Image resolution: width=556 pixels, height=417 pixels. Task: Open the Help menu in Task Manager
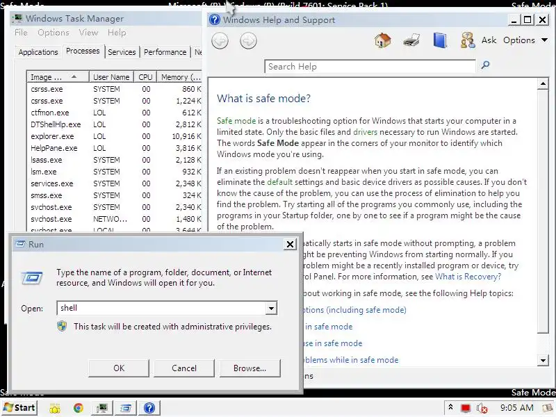coord(117,33)
